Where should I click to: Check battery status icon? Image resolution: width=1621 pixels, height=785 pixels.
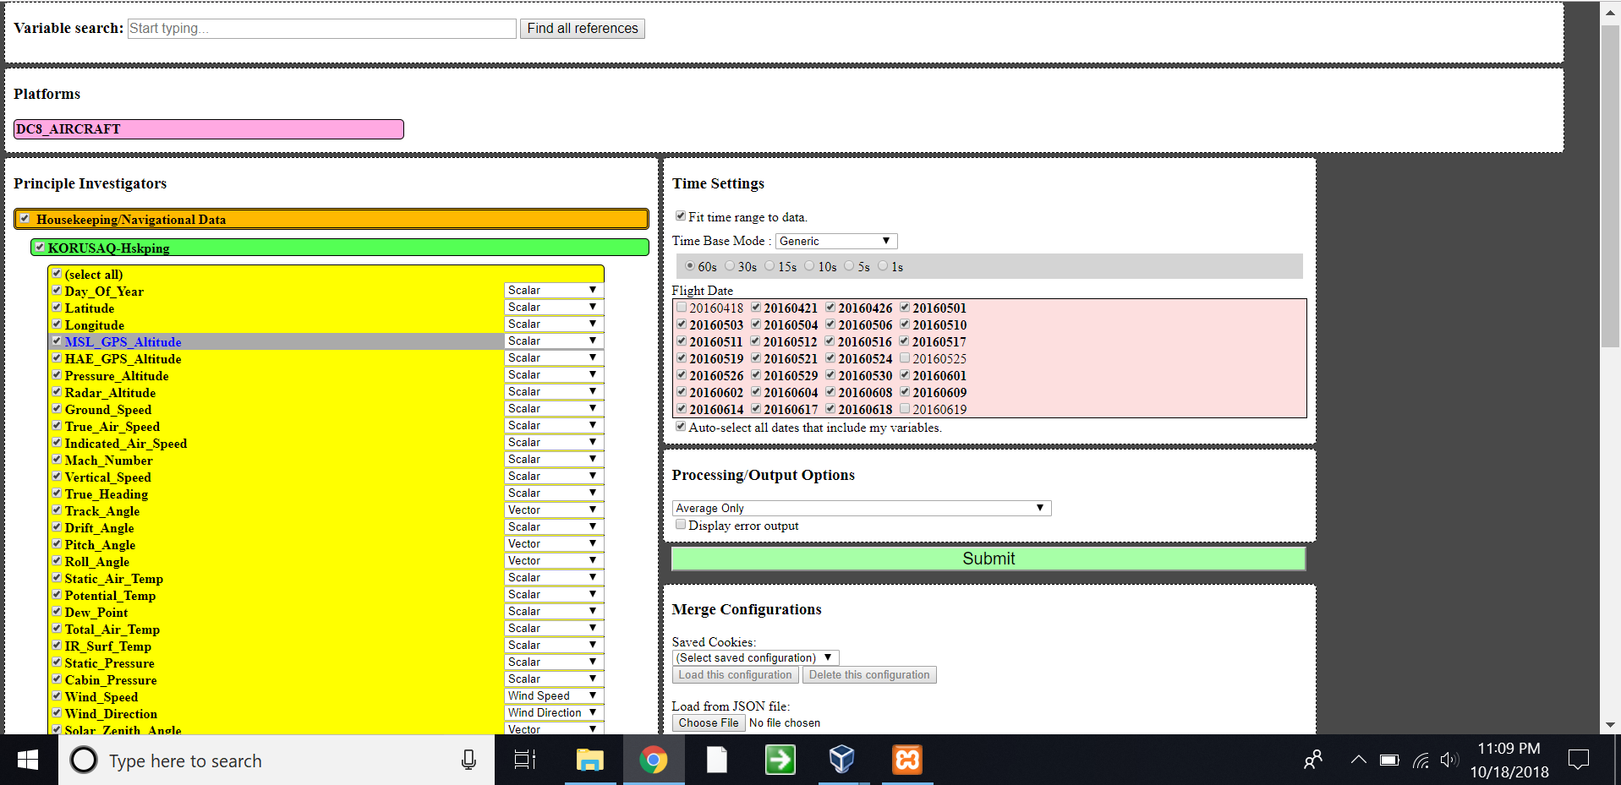point(1389,760)
